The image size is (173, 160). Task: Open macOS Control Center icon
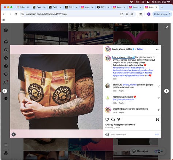(148, 2)
